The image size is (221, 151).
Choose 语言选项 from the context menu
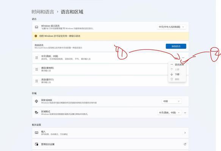pyautogui.click(x=177, y=65)
